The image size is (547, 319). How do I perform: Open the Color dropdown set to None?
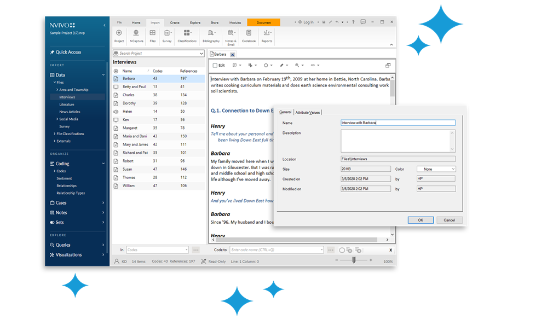coord(436,169)
